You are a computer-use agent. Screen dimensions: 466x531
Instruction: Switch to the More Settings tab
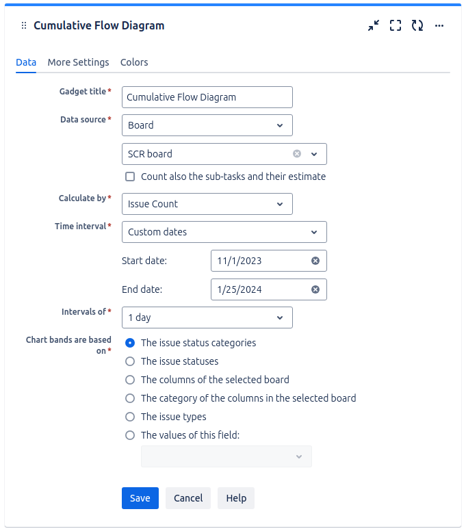(78, 62)
